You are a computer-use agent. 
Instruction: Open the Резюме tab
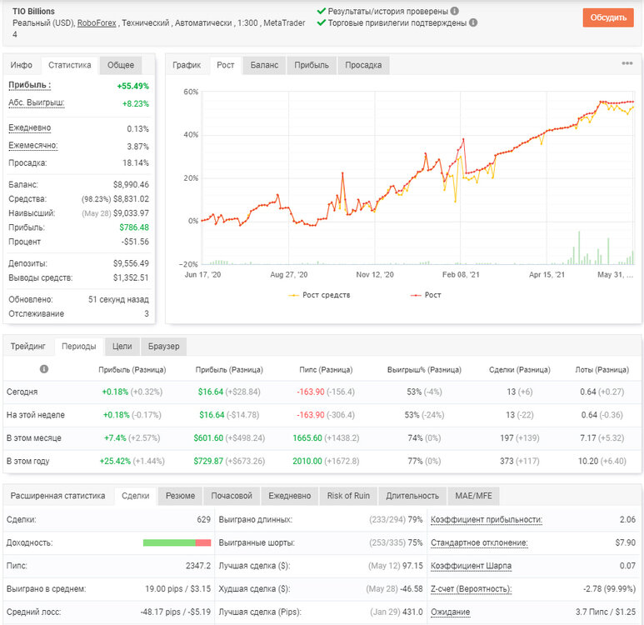click(x=180, y=496)
